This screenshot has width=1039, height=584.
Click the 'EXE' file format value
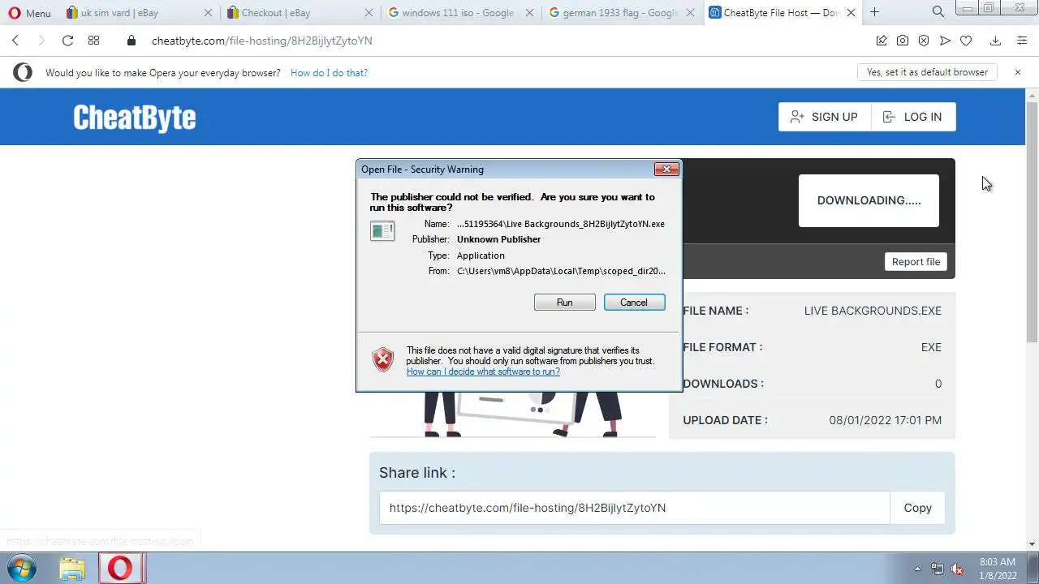[x=931, y=347]
